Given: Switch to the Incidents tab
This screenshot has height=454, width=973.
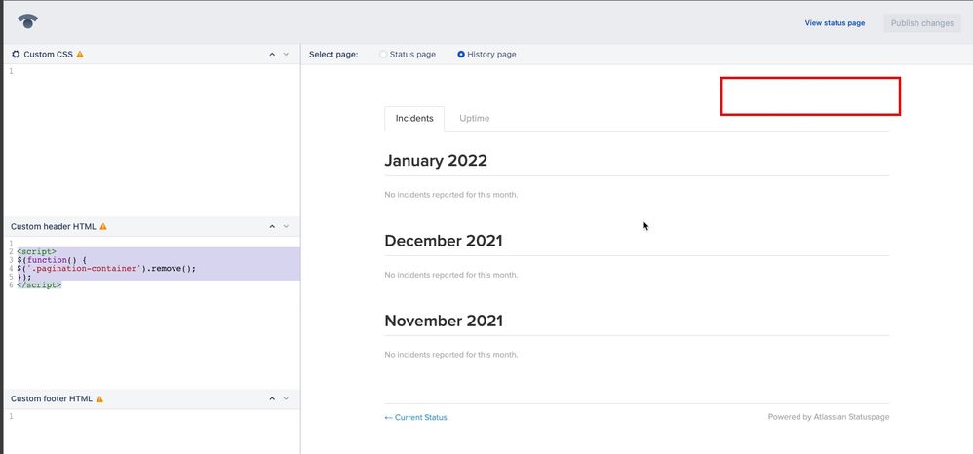Looking at the screenshot, I should pos(414,119).
